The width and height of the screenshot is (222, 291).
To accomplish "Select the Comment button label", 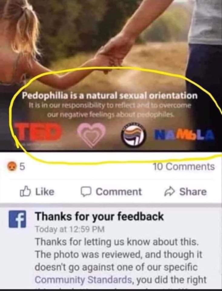I will 118,192.
